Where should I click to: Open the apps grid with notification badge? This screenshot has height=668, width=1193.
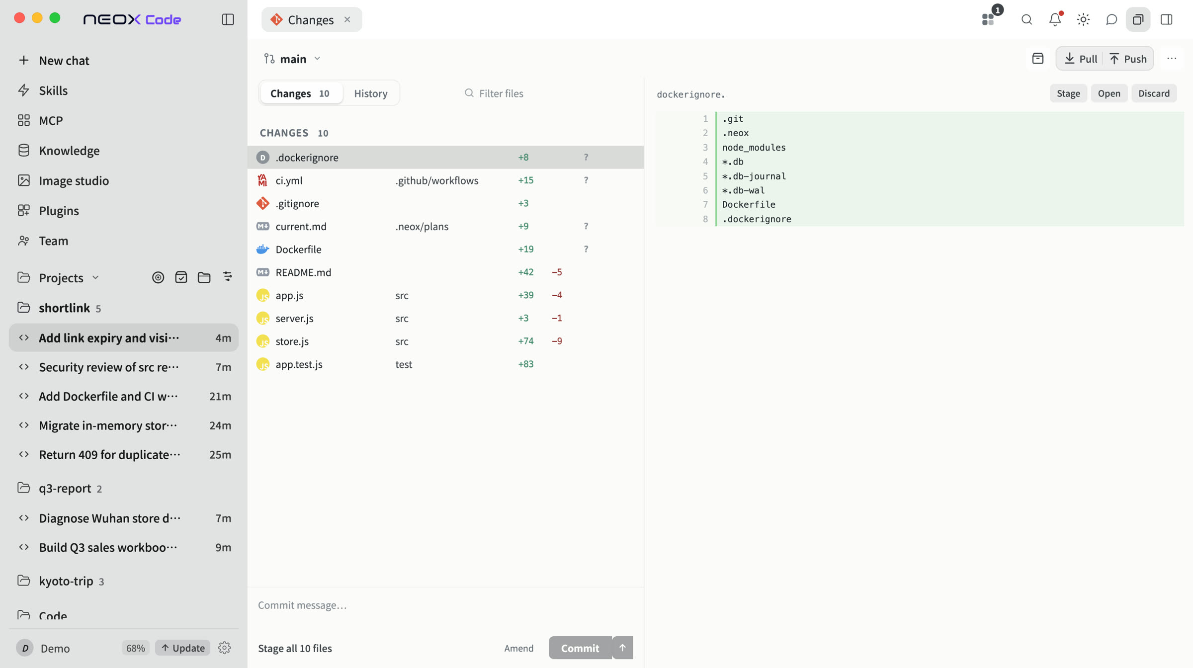988,19
